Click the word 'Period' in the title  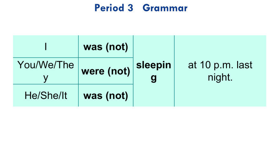[x=109, y=8]
